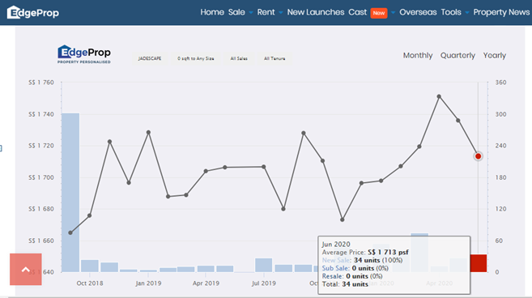Screen dimensions: 532x298
Task: Click the JADESCAPE filter tag
Action: click(x=150, y=58)
